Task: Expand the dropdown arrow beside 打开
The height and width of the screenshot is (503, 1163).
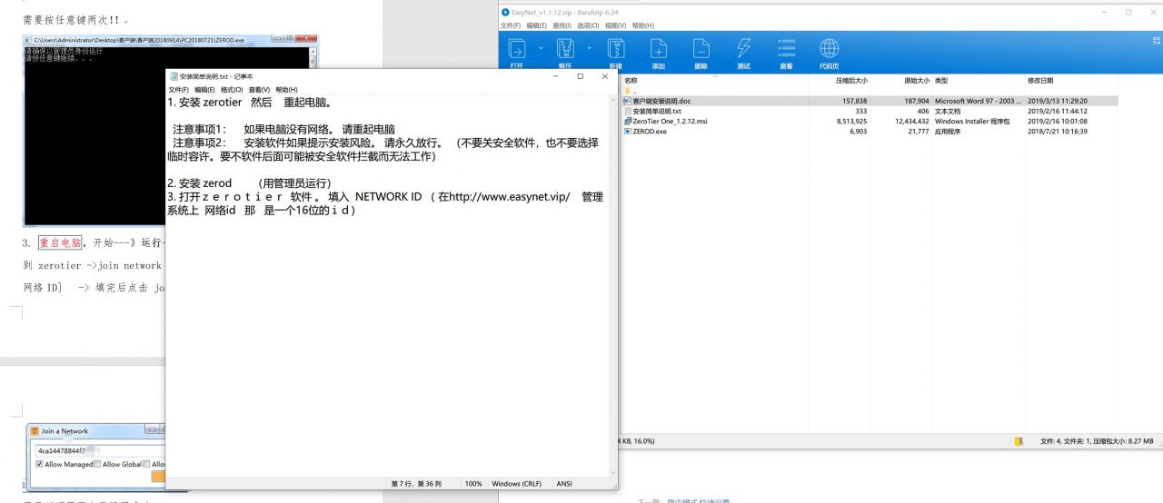Action: point(540,47)
